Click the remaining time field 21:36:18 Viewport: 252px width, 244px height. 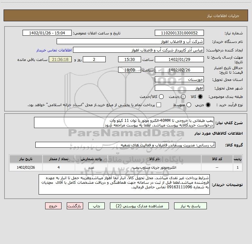point(60,59)
